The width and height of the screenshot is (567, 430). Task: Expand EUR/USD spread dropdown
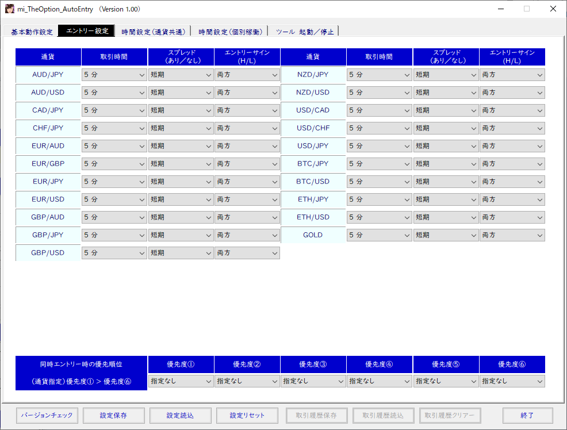(181, 199)
